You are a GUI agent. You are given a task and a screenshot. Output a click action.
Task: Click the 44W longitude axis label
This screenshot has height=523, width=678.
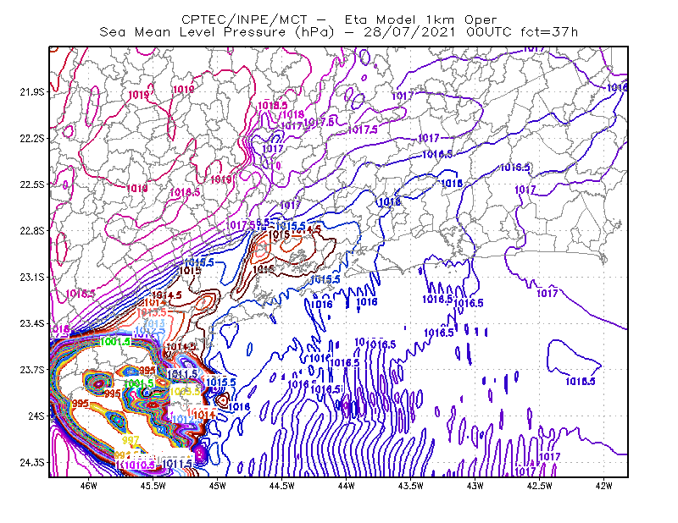(347, 486)
